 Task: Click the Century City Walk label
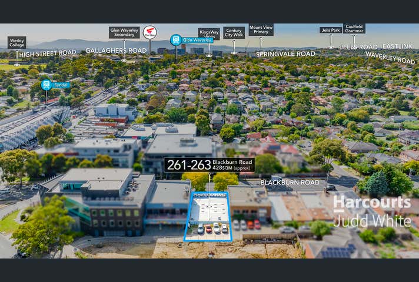point(234,32)
